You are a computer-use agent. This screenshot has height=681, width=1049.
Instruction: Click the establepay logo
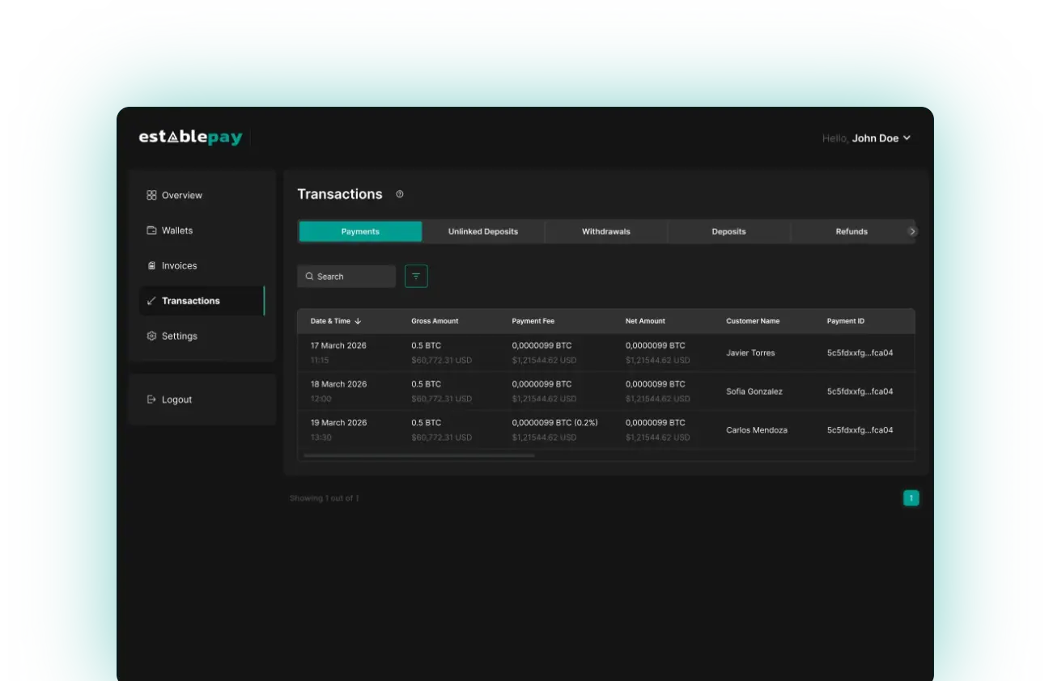[191, 137]
